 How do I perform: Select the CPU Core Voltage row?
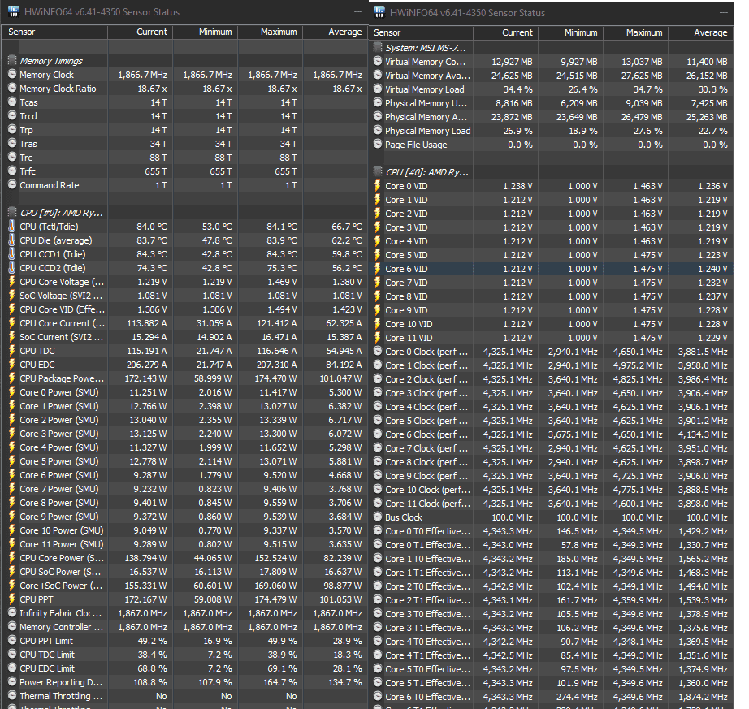[x=185, y=282]
